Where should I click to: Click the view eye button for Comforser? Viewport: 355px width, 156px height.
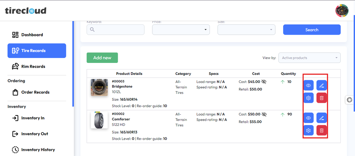pos(308,118)
